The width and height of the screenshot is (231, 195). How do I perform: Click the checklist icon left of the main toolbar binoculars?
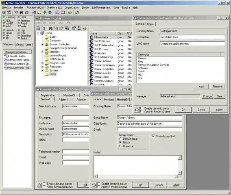pyautogui.click(x=16, y=13)
